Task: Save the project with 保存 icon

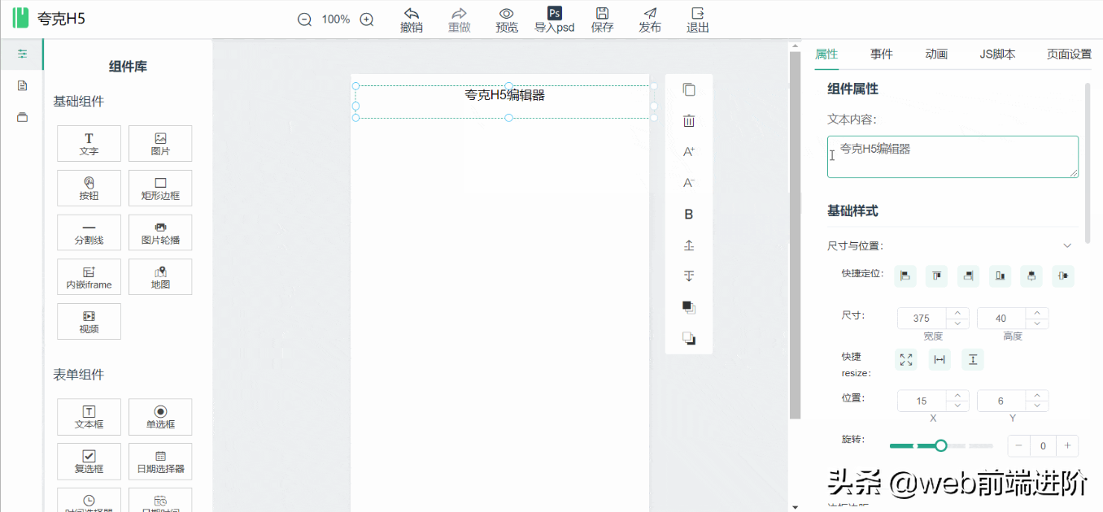Action: (x=602, y=14)
